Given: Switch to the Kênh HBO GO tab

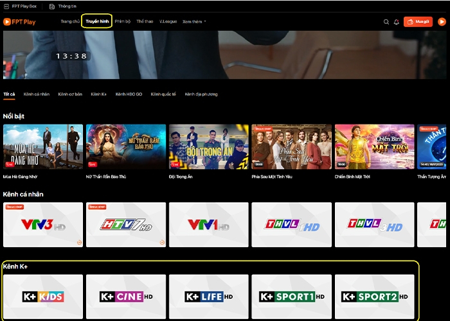Looking at the screenshot, I should coord(129,94).
